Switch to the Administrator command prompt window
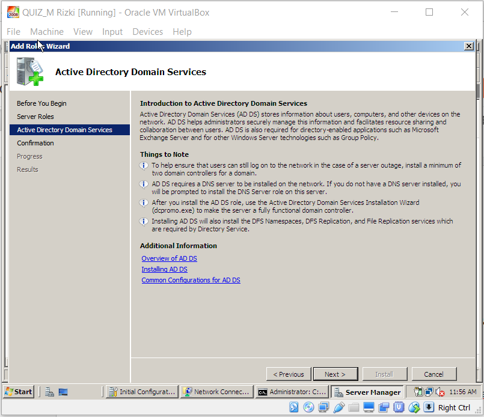 pos(292,392)
